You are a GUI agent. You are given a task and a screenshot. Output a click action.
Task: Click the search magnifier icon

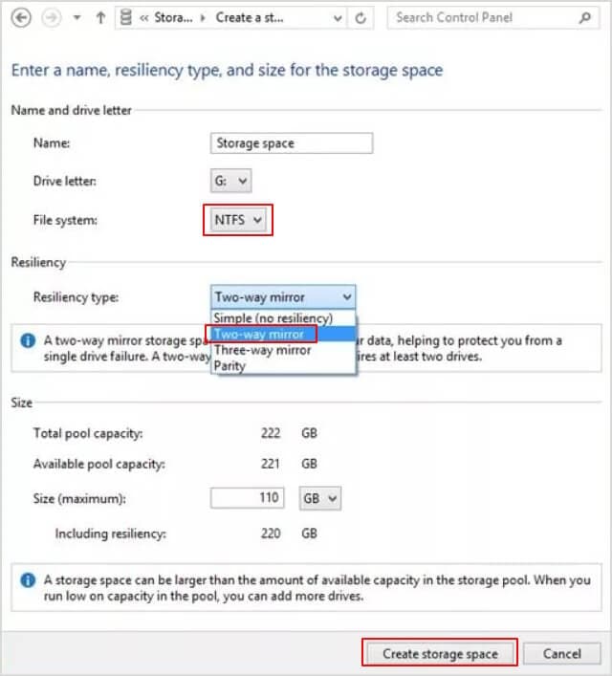coord(585,17)
